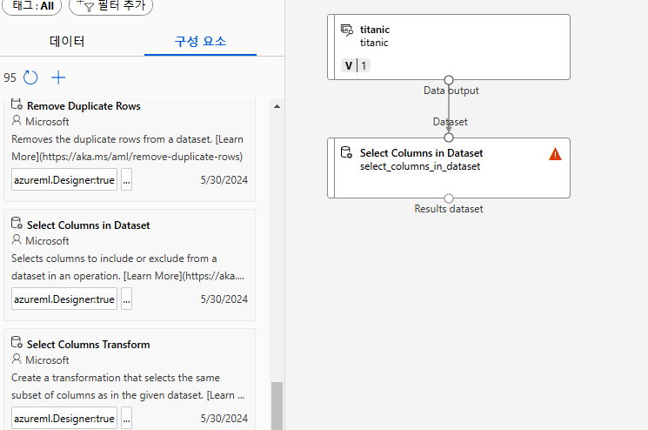Click the Select Columns in Dataset description text

tap(127, 267)
